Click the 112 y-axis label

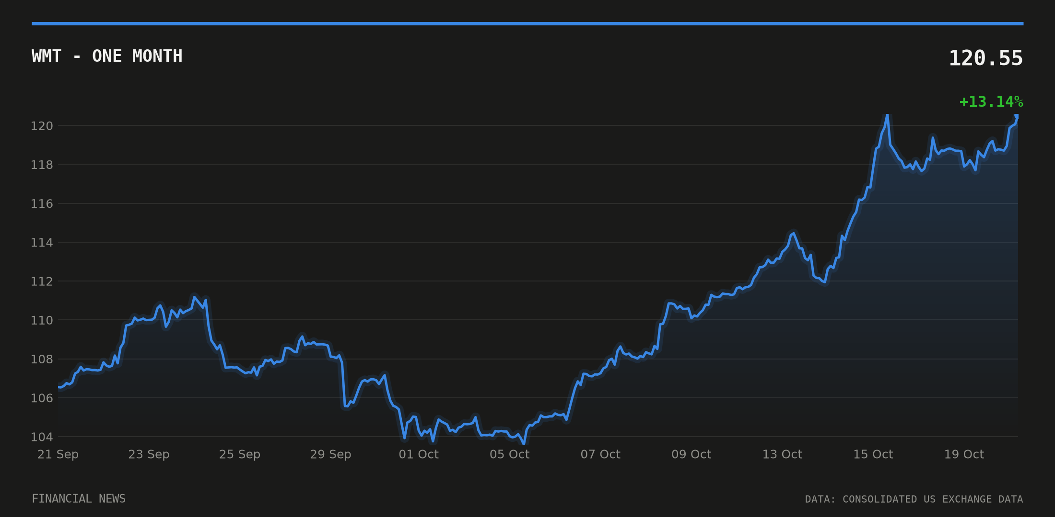42,281
